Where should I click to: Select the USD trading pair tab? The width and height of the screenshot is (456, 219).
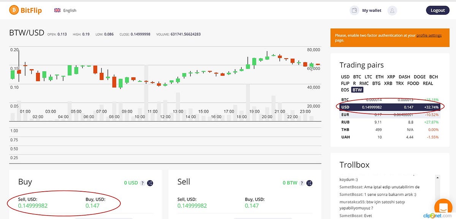345,77
